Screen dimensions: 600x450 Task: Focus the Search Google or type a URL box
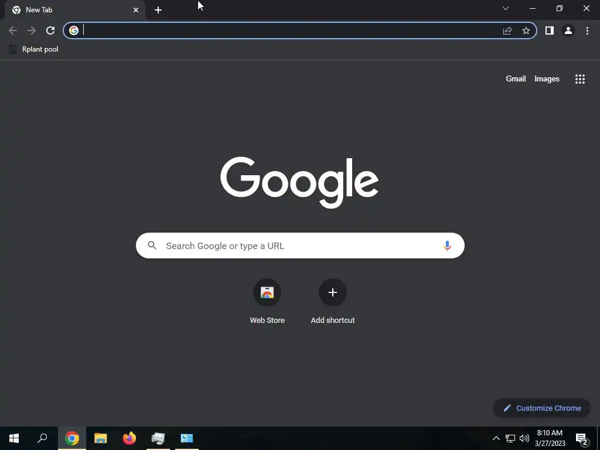(x=300, y=246)
